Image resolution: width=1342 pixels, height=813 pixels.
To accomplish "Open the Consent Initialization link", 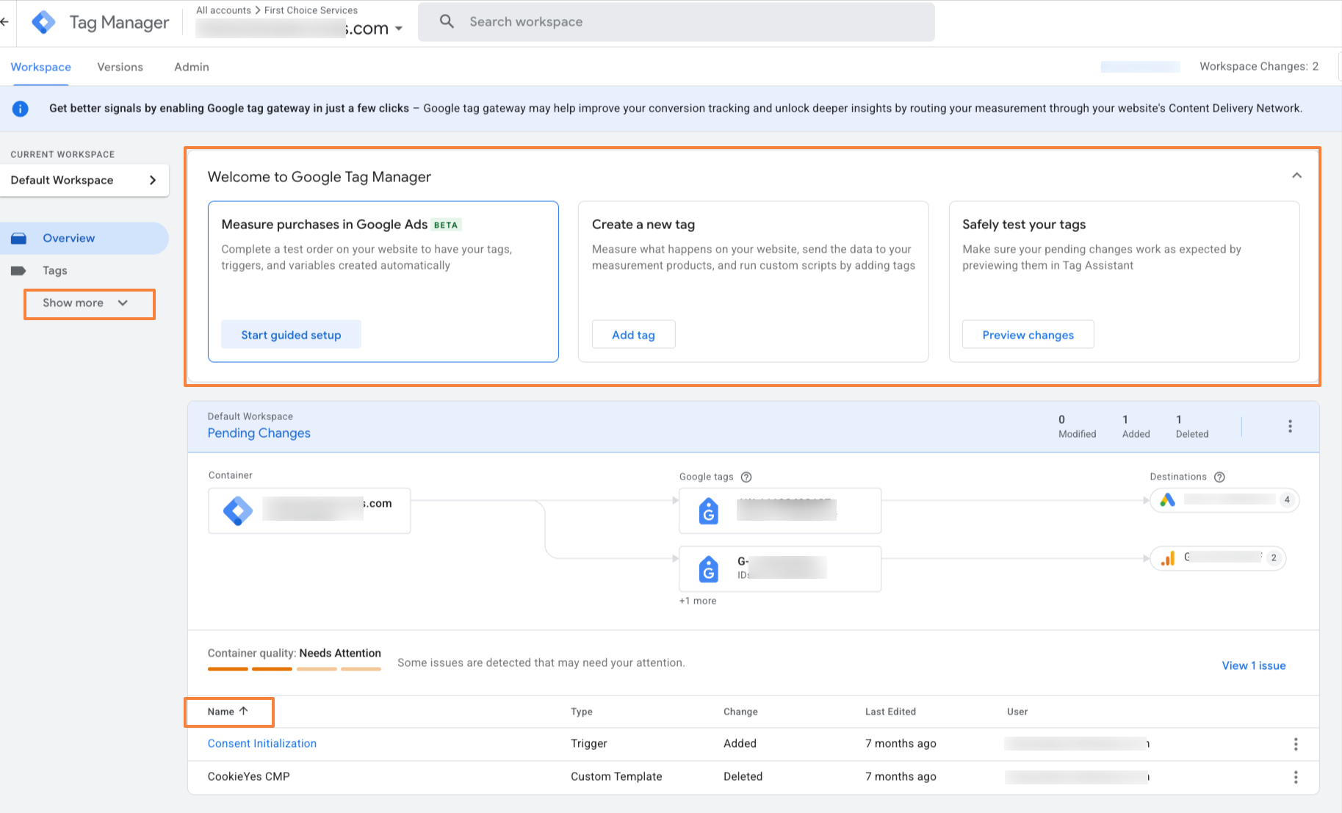I will coord(262,743).
